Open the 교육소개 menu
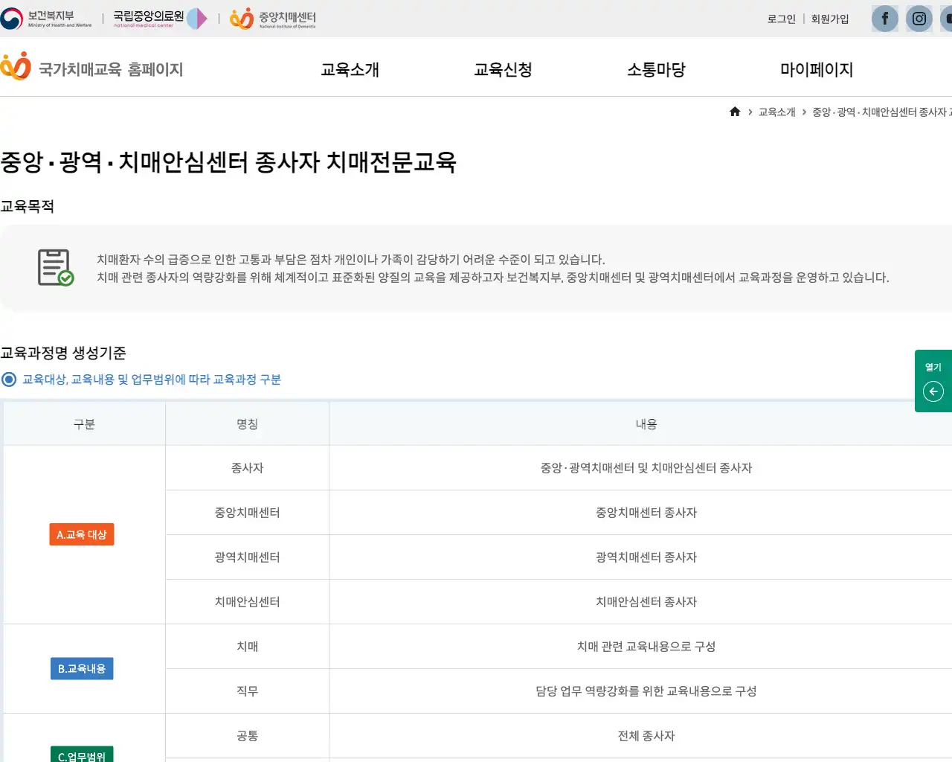The height and width of the screenshot is (762, 952). [350, 69]
